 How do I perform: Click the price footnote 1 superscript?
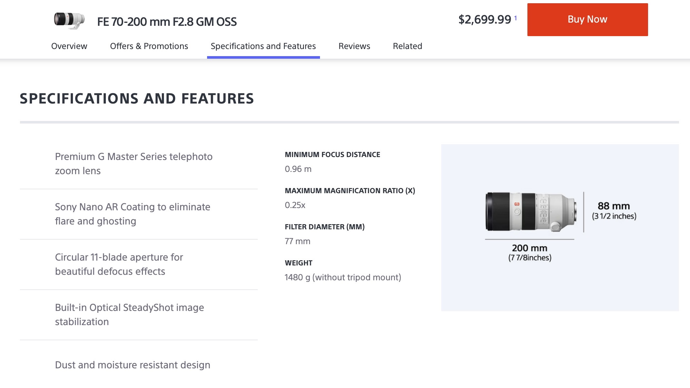click(x=515, y=18)
